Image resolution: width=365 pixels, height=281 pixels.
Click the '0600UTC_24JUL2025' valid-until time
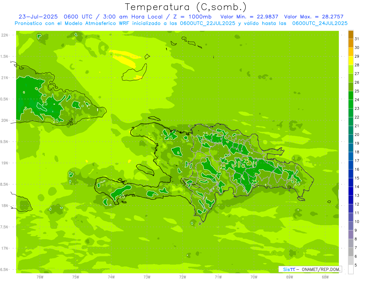[320, 23]
